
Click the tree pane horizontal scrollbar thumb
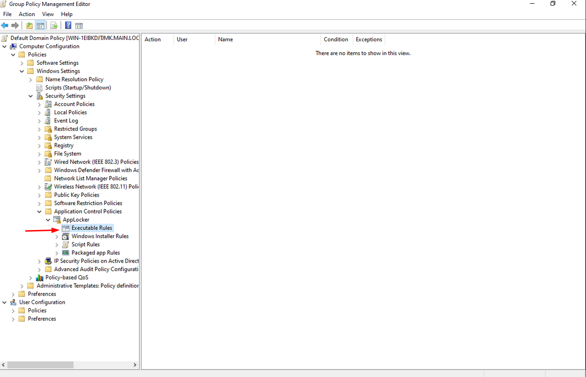40,365
